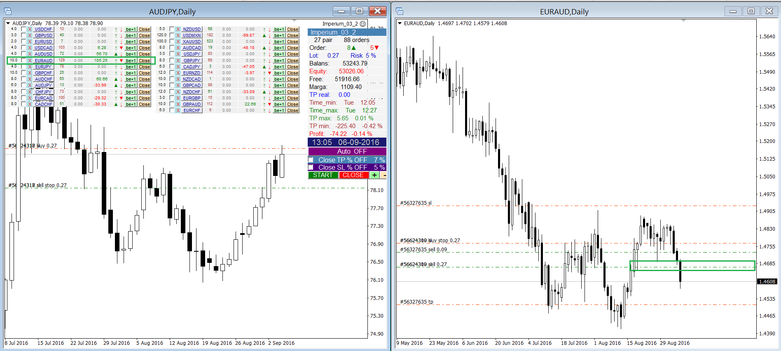Click the red down triangle for EURNZD
This screenshot has width=781, height=351.
pyautogui.click(x=269, y=73)
